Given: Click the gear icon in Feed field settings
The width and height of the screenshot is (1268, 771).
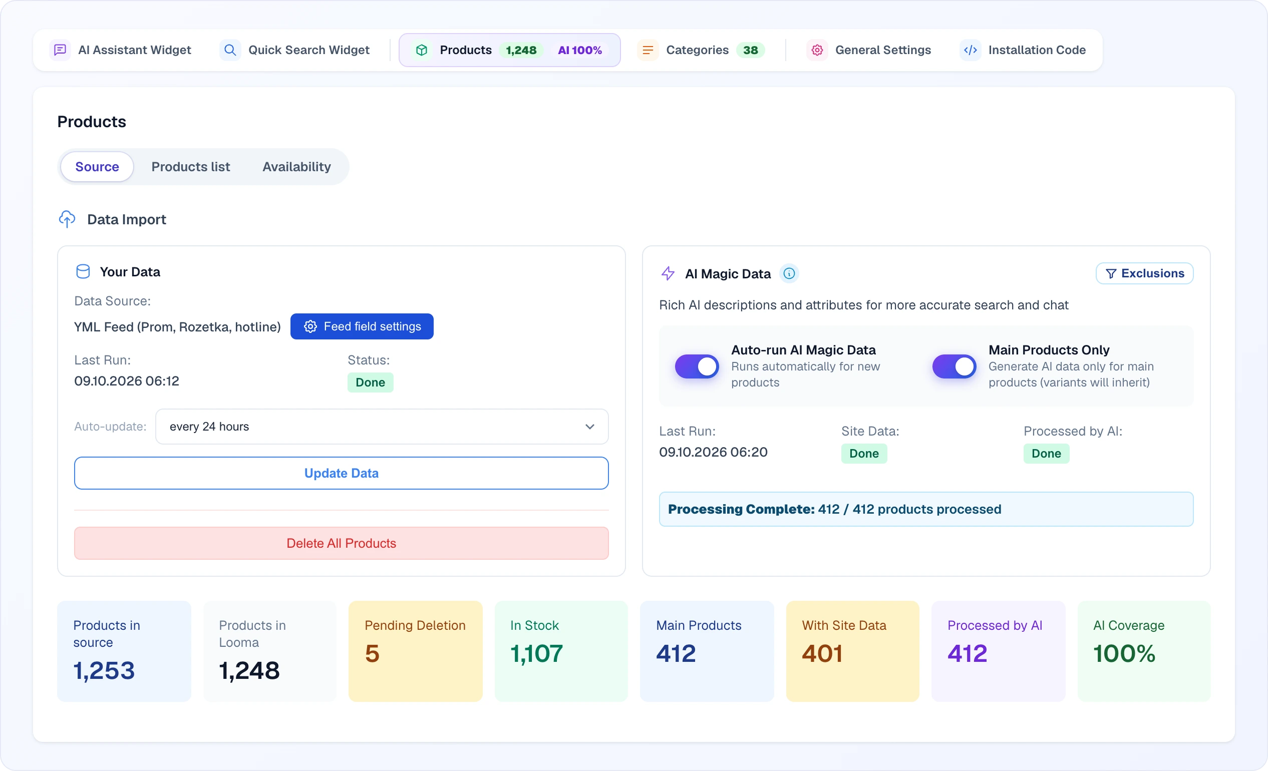Looking at the screenshot, I should click(310, 326).
